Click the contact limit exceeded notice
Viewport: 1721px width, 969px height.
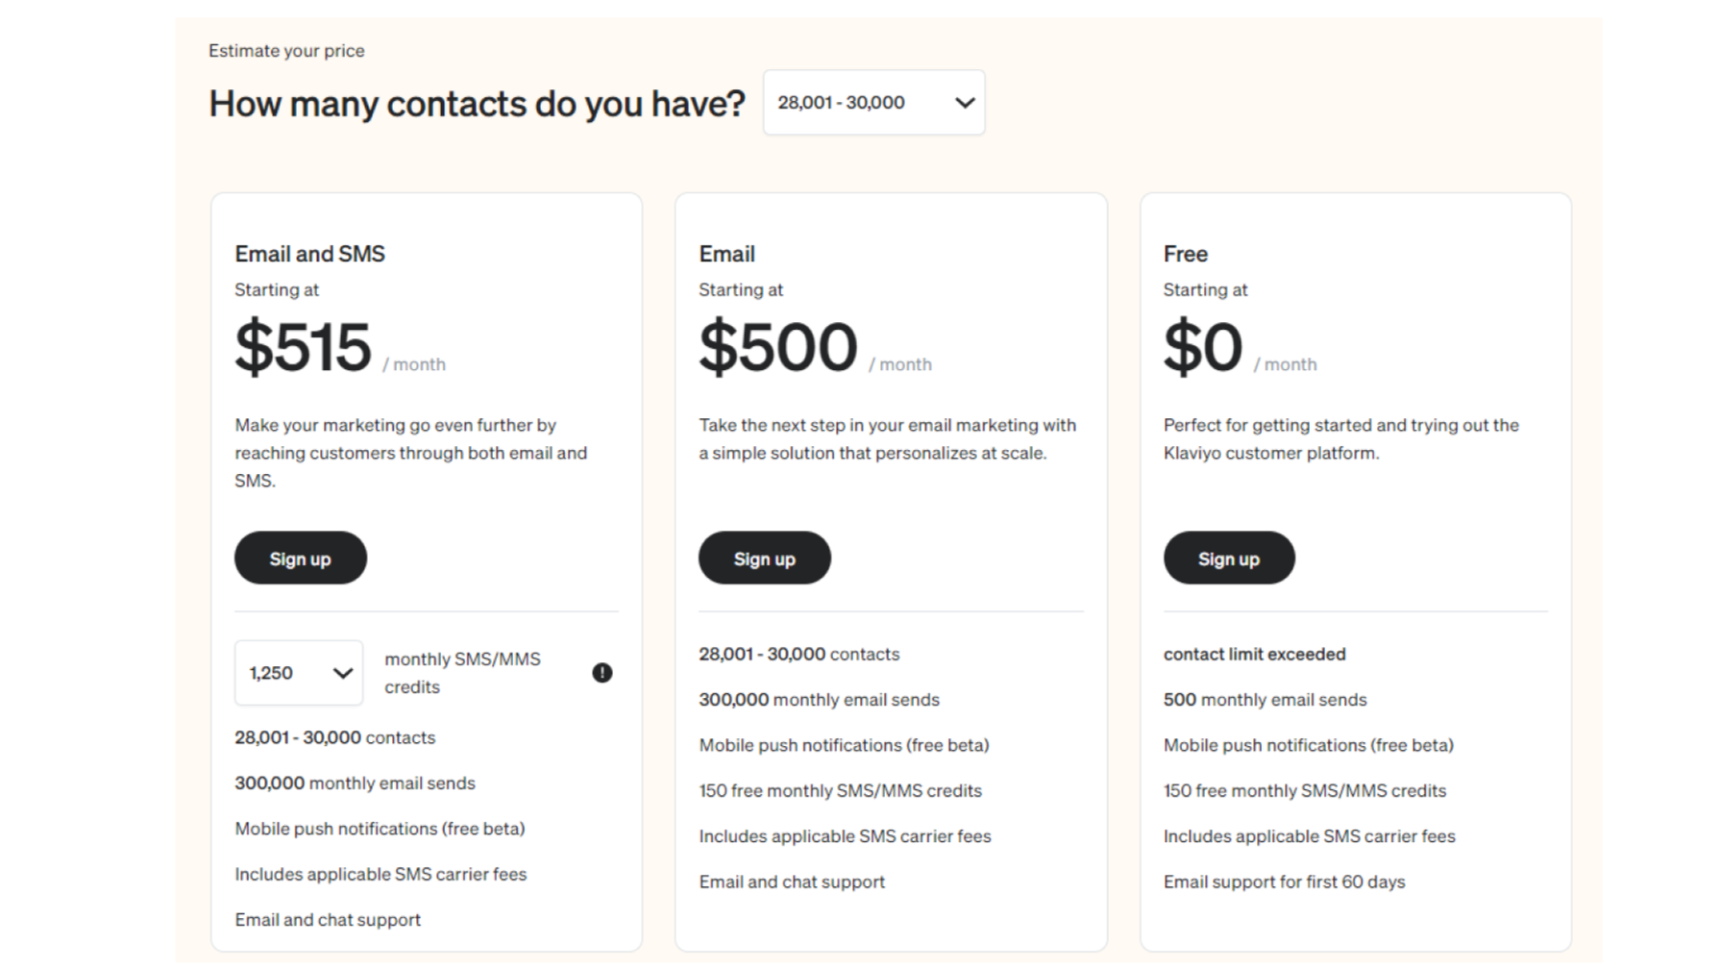[x=1254, y=655]
